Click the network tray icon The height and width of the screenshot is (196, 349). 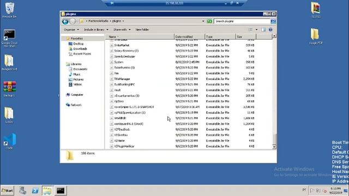318,191
